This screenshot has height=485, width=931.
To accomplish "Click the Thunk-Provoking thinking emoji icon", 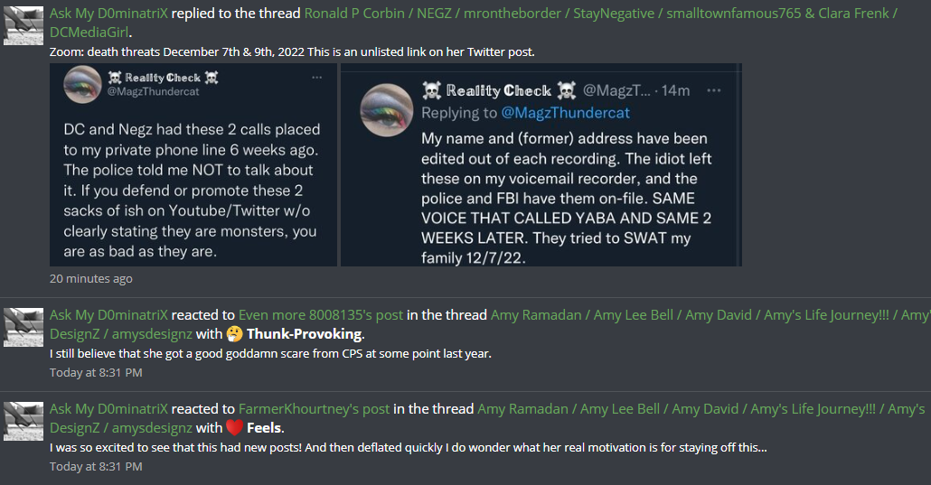I will [x=234, y=334].
